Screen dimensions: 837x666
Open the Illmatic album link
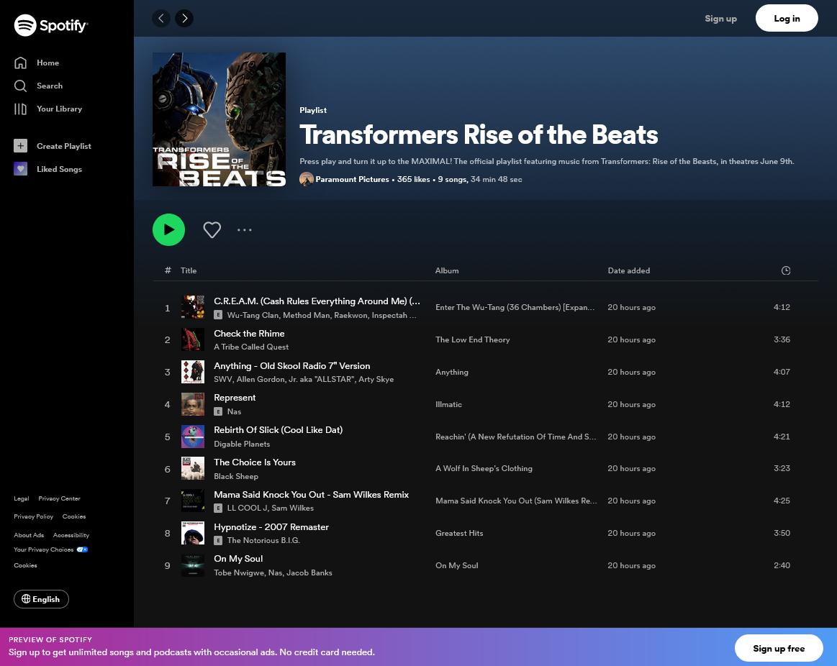(448, 404)
